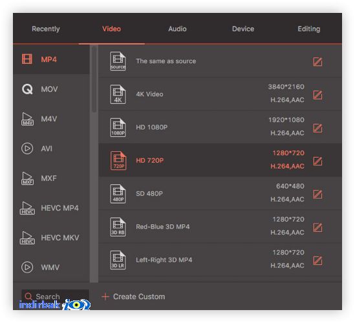Viewport: 355px width, 323px height.
Task: Select The same as source text
Action: 166,61
